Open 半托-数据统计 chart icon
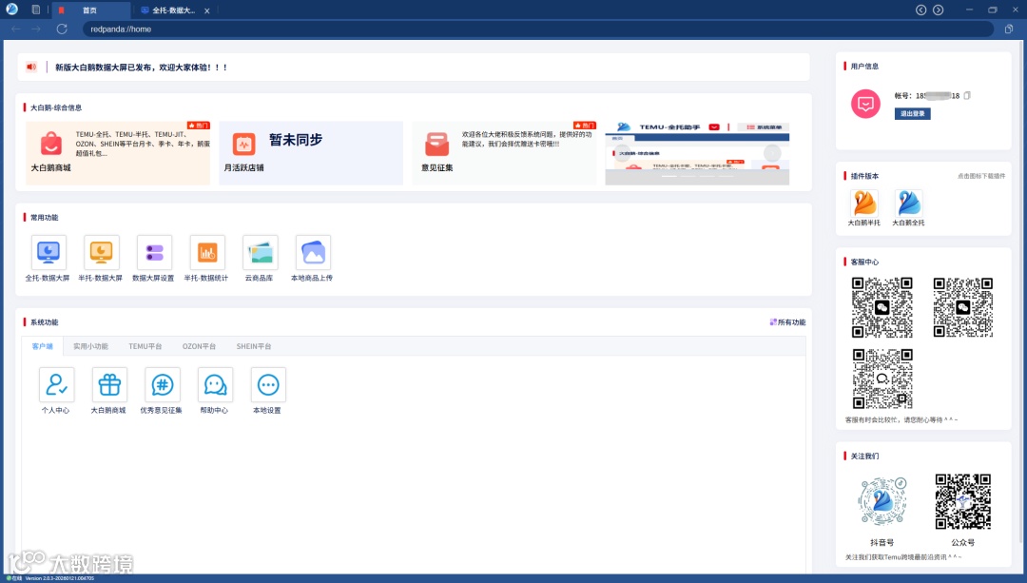 [207, 252]
